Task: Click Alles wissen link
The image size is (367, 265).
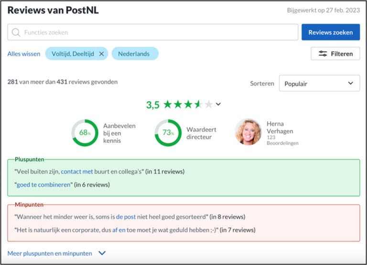Action: pyautogui.click(x=23, y=54)
